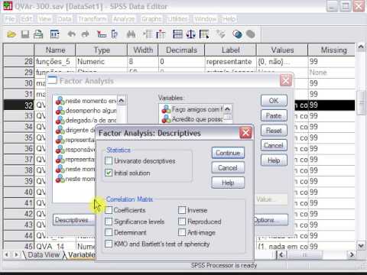
Task: Click the Go to Case icon
Action: (x=102, y=34)
